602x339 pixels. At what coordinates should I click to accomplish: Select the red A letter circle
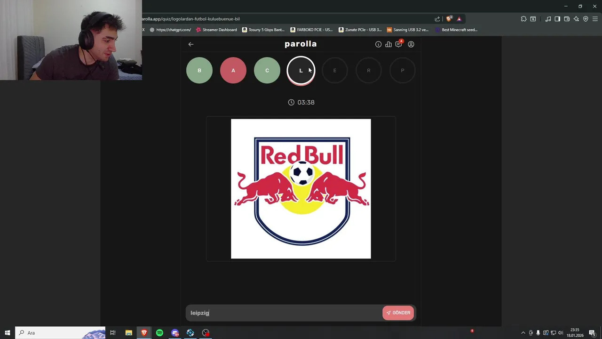tap(233, 71)
